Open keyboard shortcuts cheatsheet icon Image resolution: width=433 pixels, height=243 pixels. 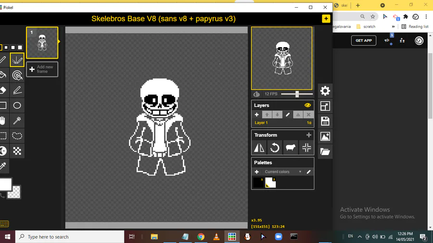pyautogui.click(x=4, y=224)
